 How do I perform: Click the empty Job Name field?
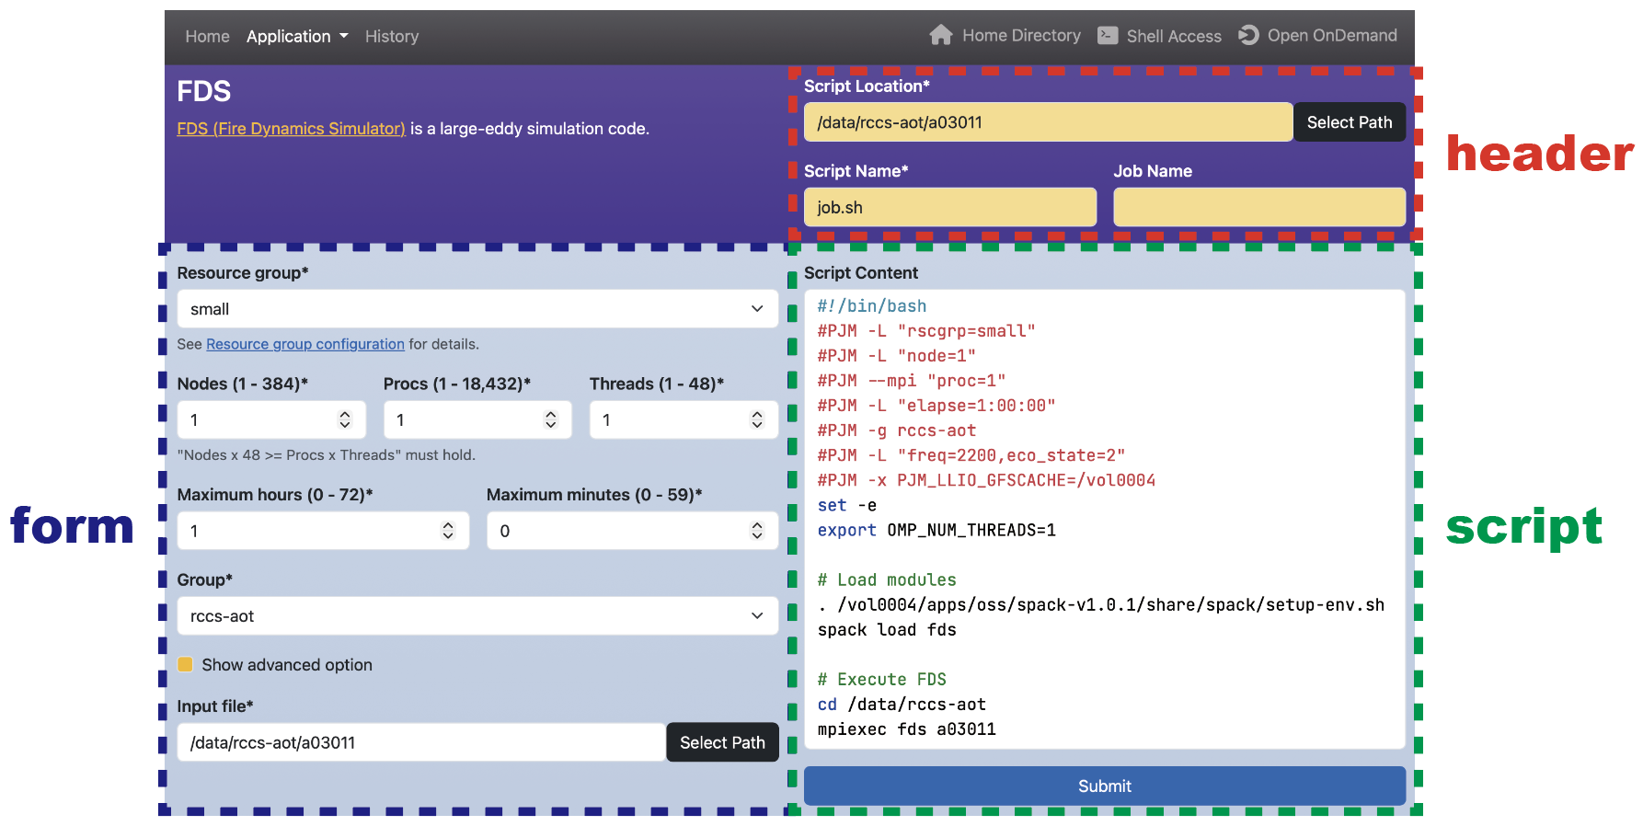coord(1259,207)
